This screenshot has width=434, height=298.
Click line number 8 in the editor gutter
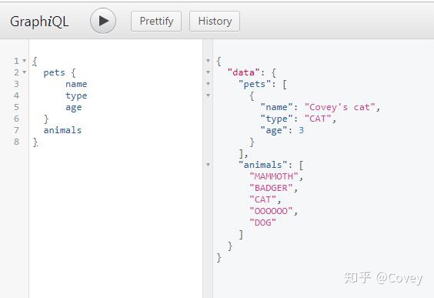tap(17, 142)
